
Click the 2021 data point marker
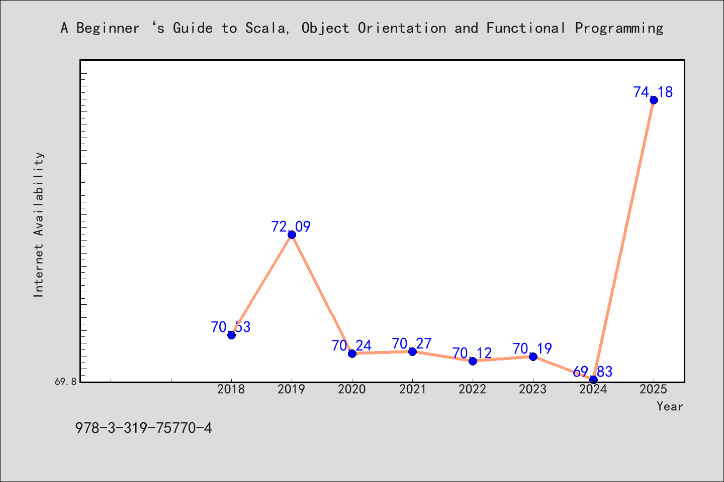[x=412, y=351]
